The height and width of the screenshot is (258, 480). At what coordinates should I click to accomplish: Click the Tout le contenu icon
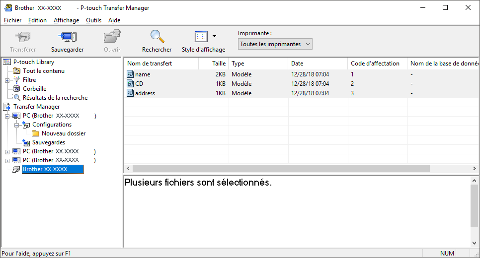click(x=16, y=71)
